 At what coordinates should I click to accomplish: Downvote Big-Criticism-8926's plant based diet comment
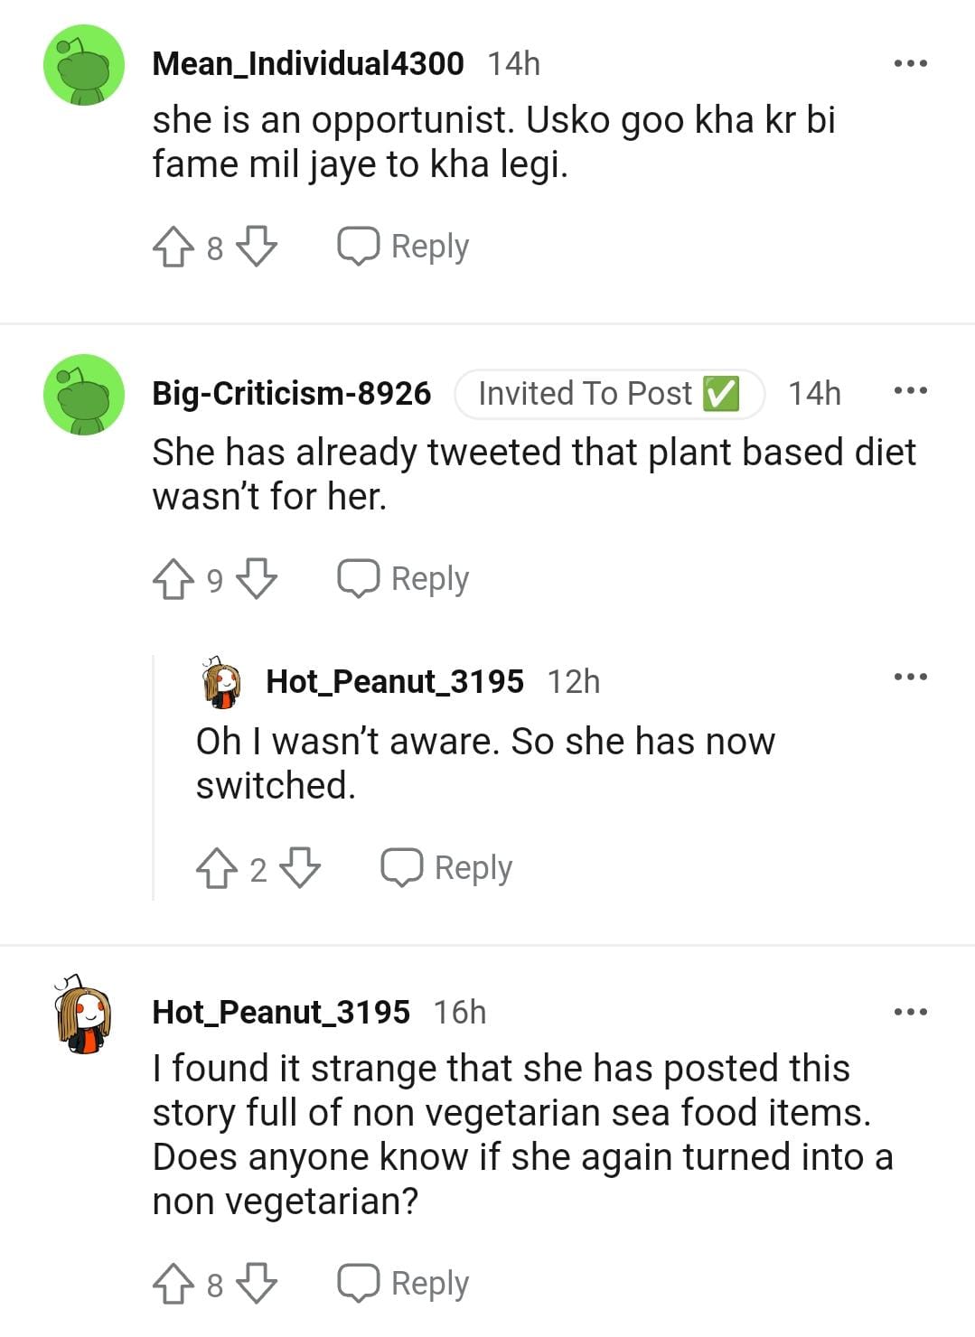(257, 579)
